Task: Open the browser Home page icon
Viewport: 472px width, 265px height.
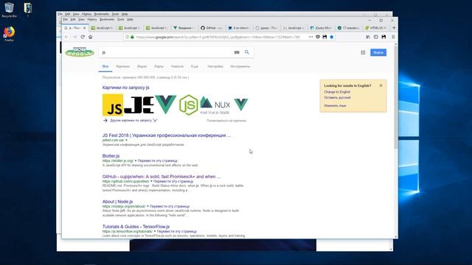Action: pos(90,37)
